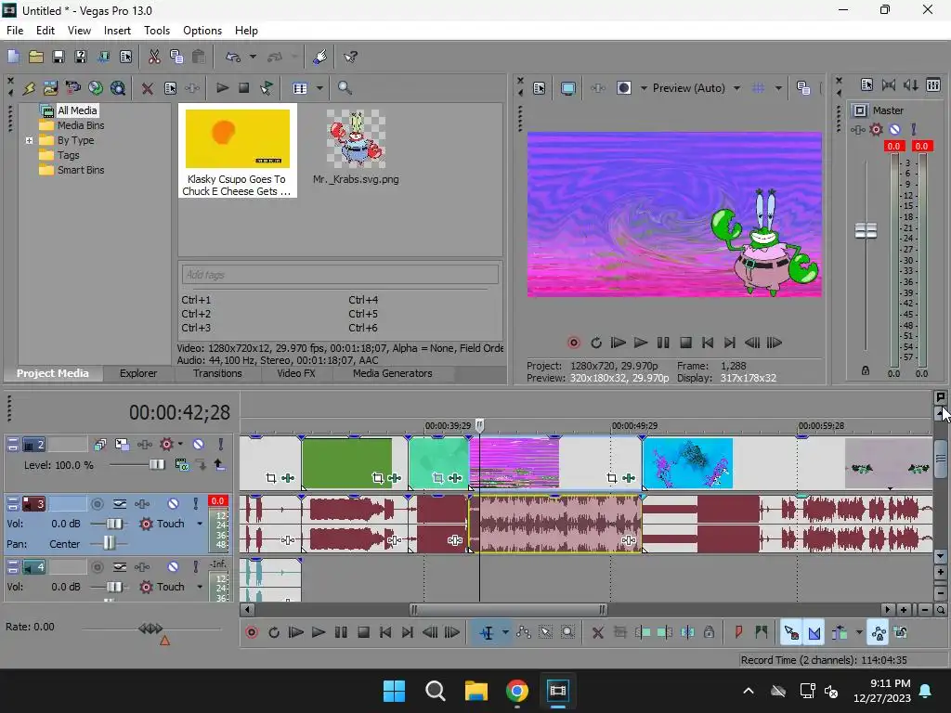
Task: Click the Downmix output icon in mixer
Action: pos(889,84)
